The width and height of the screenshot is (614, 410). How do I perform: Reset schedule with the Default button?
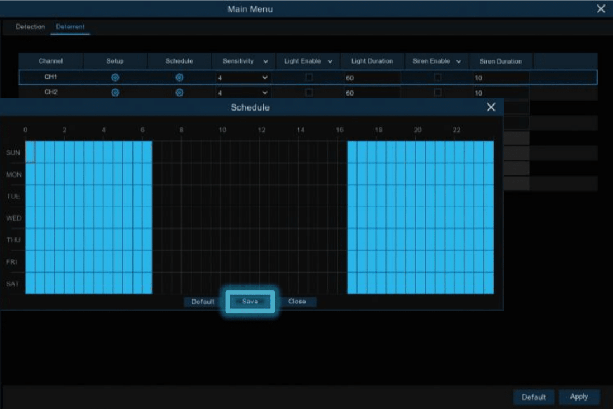pyautogui.click(x=202, y=302)
